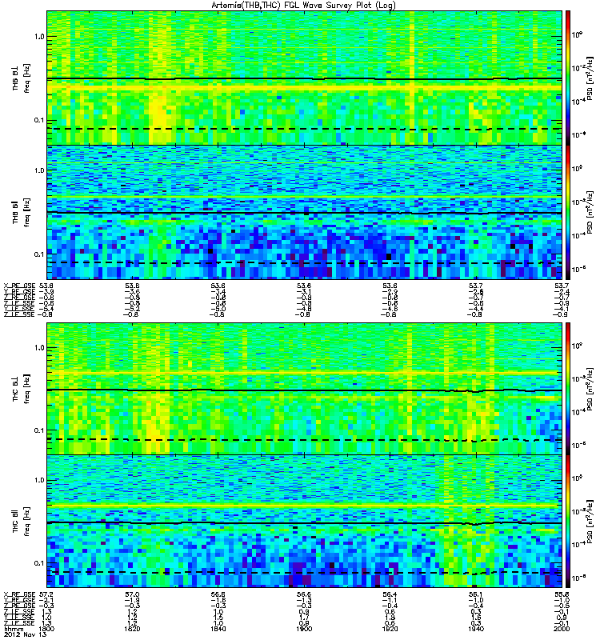This screenshot has height=640, width=600.
Task: Click the 1.0 frequency tick of the THB B-parallel panel
Action: (x=39, y=170)
